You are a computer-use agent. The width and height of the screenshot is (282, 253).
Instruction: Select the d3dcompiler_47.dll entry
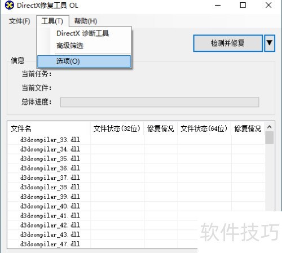click(x=50, y=244)
